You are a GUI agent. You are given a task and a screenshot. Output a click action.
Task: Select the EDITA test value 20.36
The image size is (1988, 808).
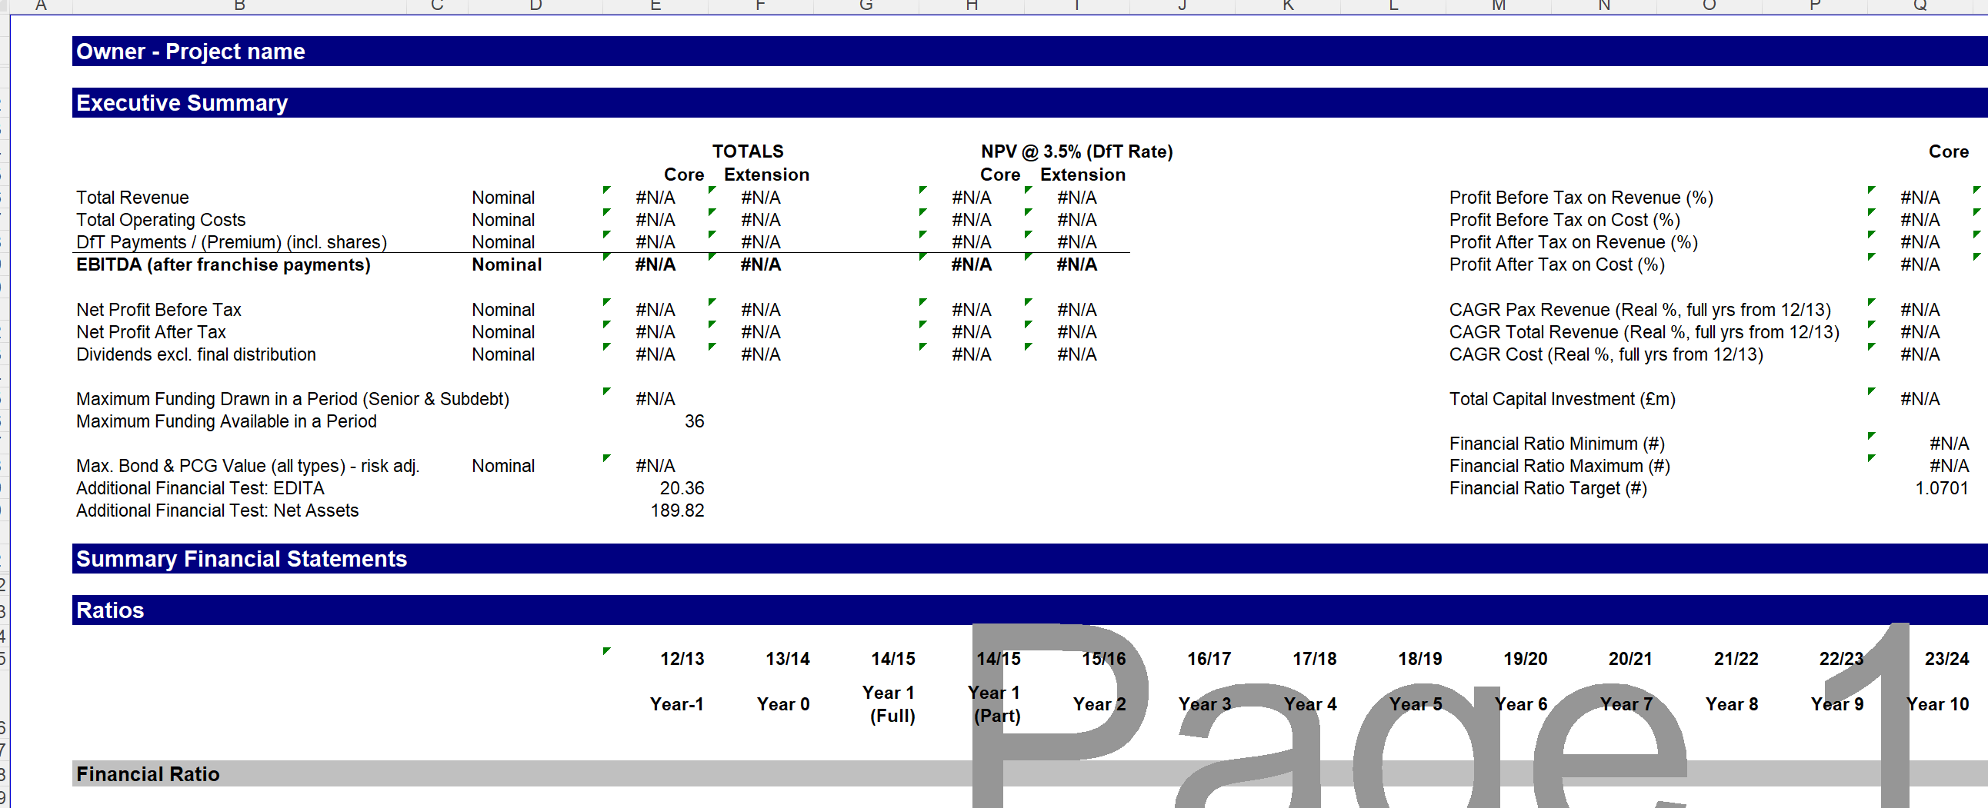(x=681, y=488)
